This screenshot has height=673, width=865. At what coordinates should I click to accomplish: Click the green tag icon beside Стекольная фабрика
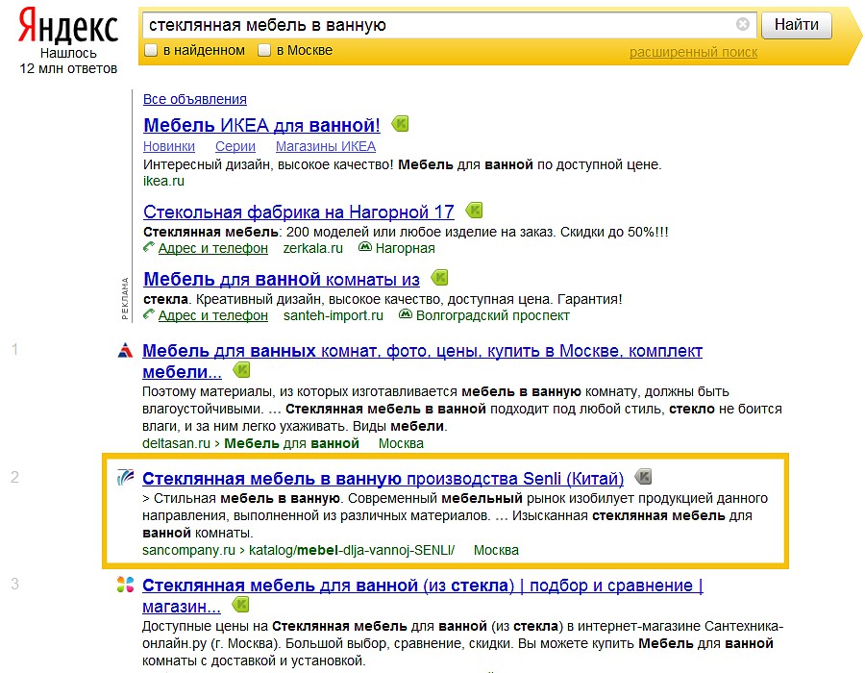474,211
